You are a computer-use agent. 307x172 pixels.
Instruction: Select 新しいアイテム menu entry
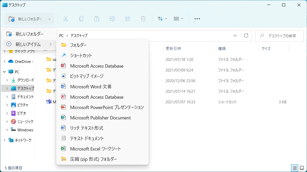[x=29, y=44]
